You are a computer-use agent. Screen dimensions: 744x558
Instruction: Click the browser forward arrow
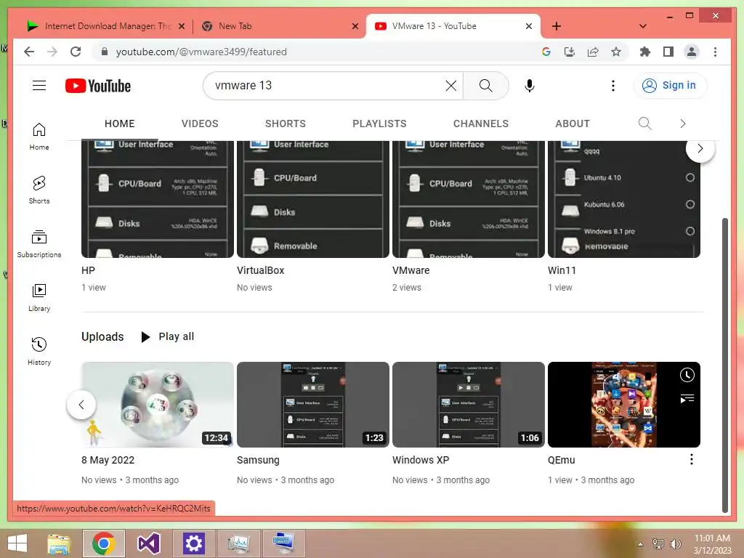[52, 52]
